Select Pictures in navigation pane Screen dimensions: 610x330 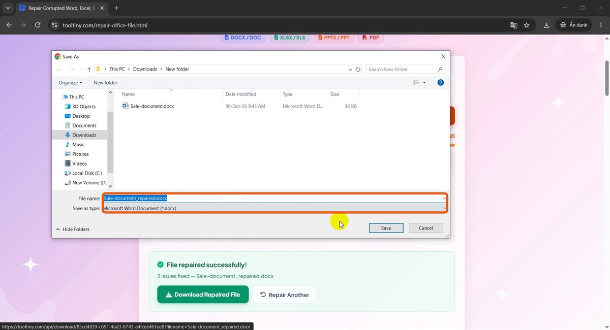[x=80, y=154]
